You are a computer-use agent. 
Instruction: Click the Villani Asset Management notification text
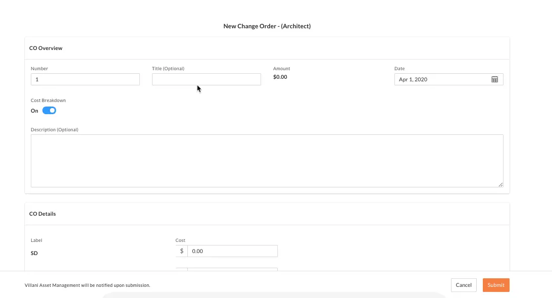click(87, 285)
